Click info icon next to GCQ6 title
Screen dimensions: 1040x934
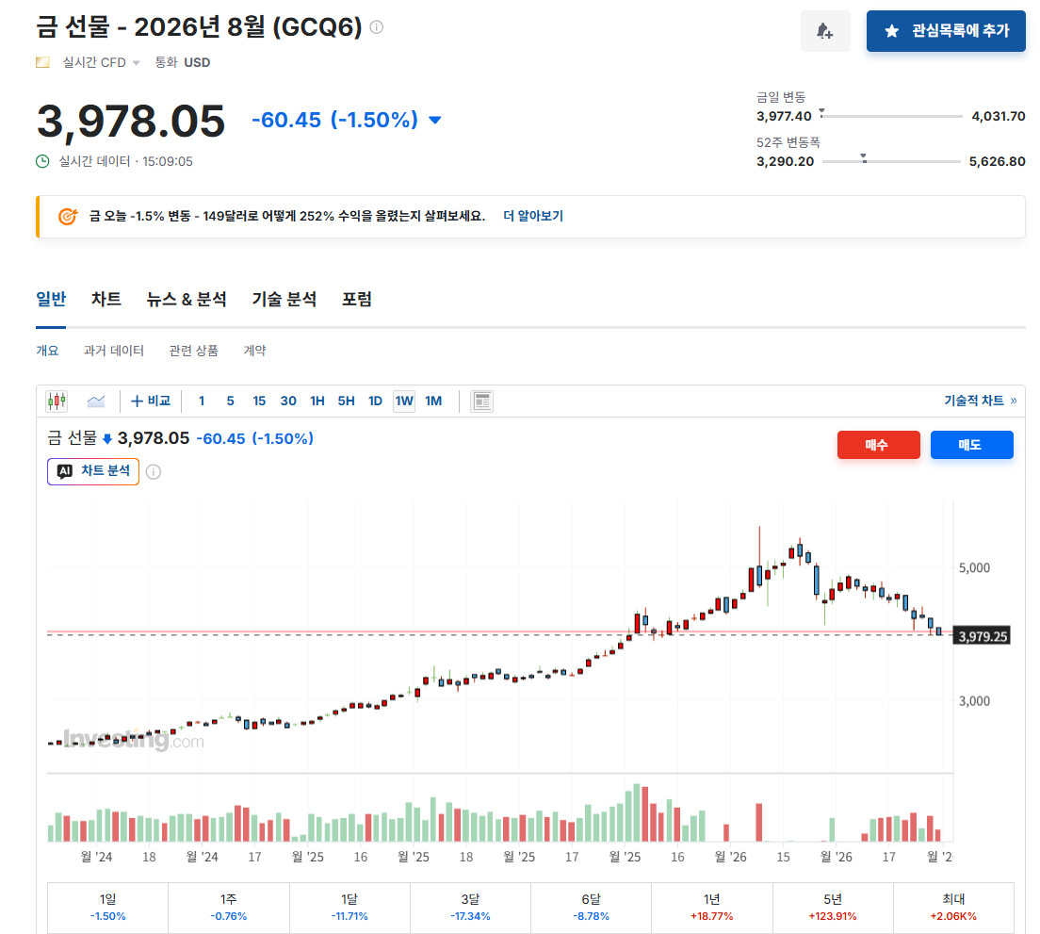coord(377,27)
